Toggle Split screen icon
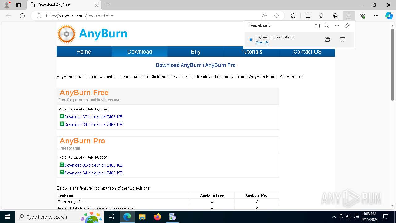 tap(308, 16)
